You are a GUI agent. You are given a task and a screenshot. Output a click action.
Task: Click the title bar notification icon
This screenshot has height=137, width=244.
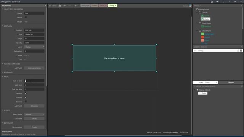coord(212,2)
